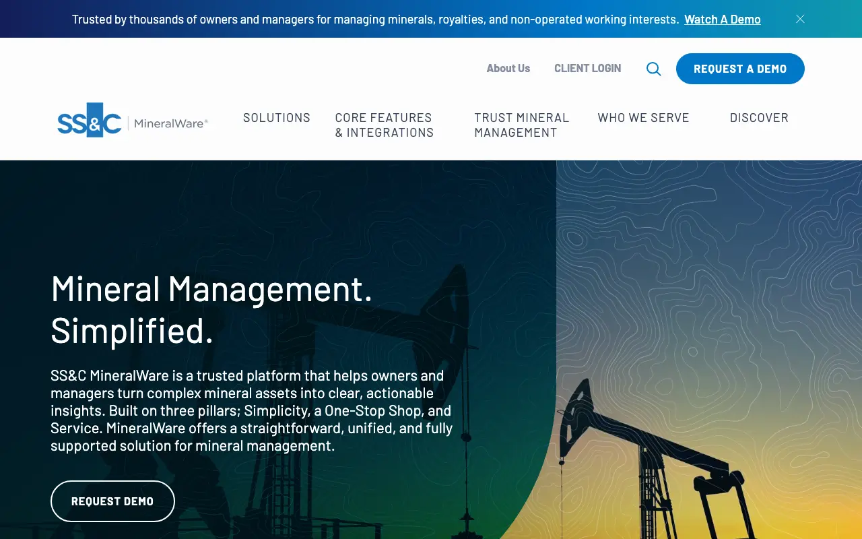Expand the CORE FEATURES & INTEGRATIONS menu
This screenshot has height=539, width=862.
(385, 125)
